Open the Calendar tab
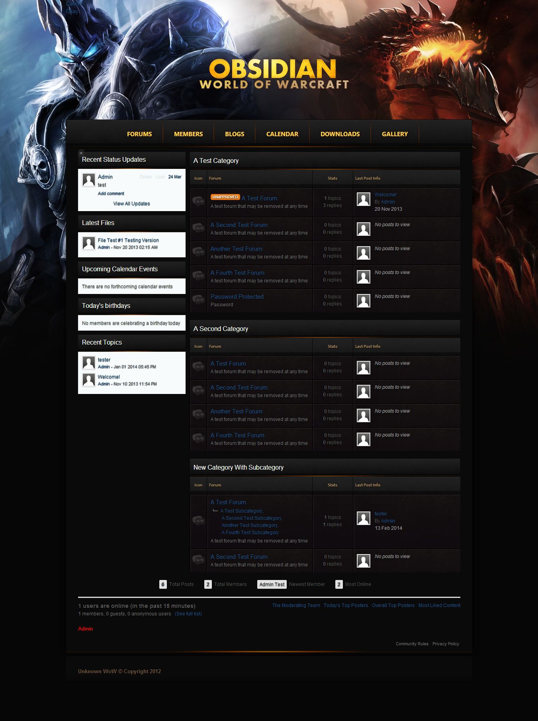This screenshot has width=538, height=721. tap(282, 134)
